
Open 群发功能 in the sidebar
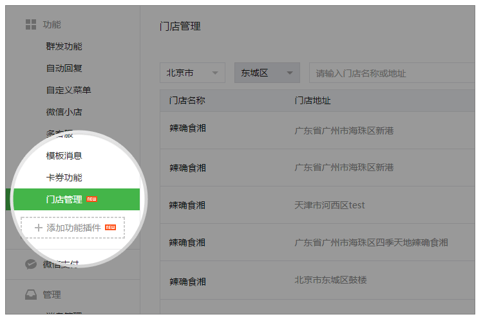64,46
